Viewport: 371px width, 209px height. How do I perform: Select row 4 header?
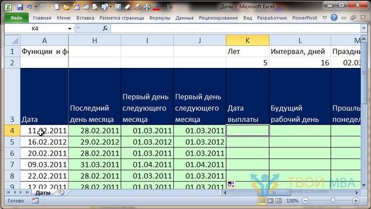pos(12,131)
